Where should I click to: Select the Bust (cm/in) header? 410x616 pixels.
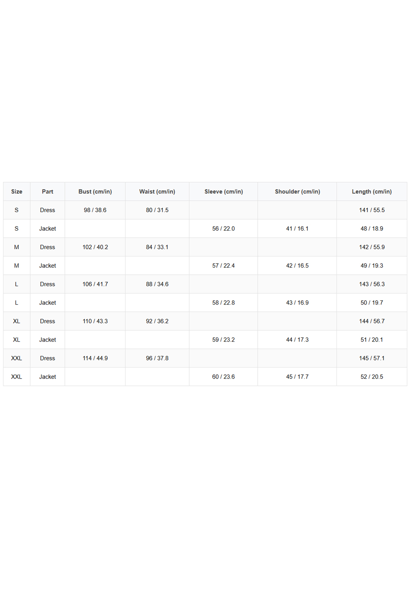pos(95,191)
